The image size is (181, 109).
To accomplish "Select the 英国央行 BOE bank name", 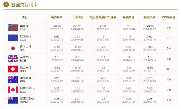I will 25,59.
